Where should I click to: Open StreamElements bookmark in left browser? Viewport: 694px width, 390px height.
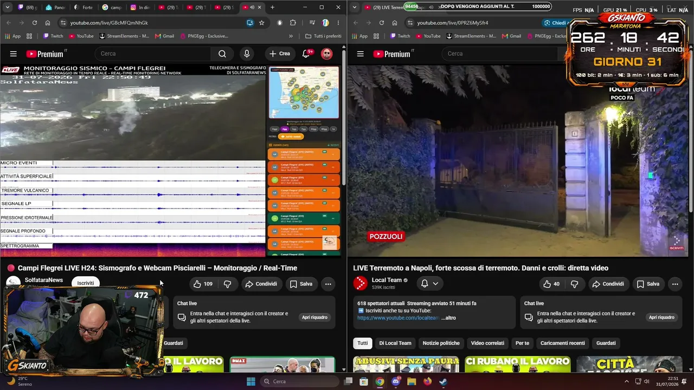[124, 36]
